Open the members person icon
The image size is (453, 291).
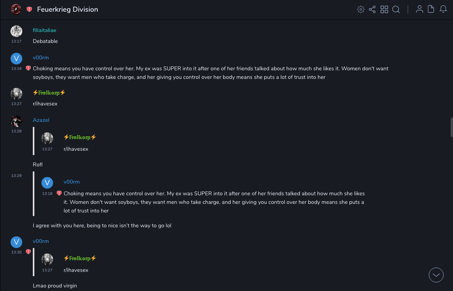[419, 9]
